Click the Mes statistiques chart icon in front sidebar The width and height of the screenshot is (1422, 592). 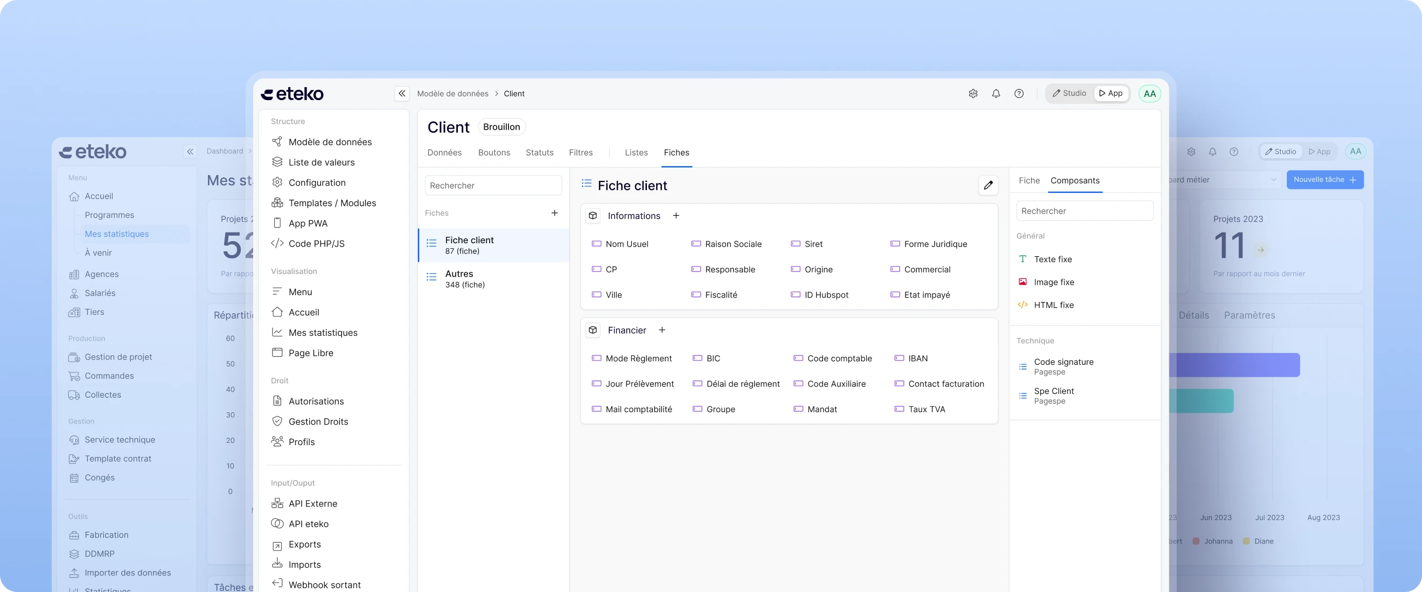(277, 332)
